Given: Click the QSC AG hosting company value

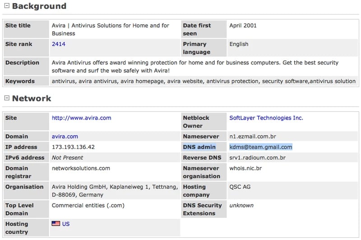Looking at the screenshot, I should click(240, 187).
